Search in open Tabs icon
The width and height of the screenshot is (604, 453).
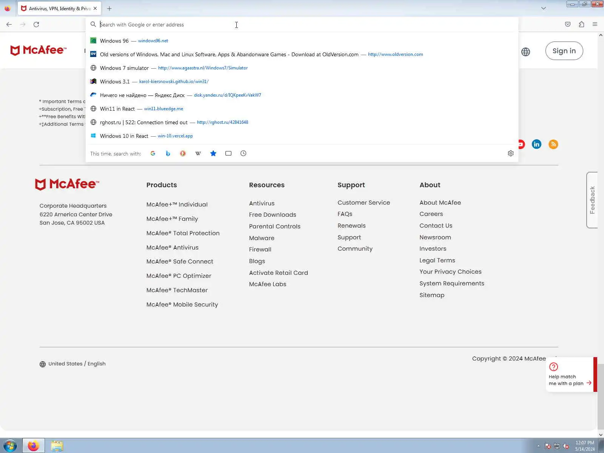[228, 153]
